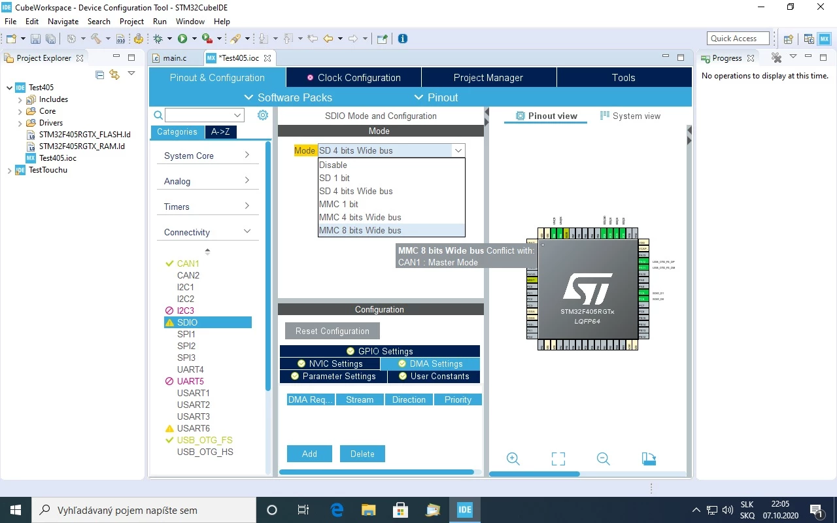Zoom out on the pinout view
Screen dimensions: 837x523
coord(603,459)
